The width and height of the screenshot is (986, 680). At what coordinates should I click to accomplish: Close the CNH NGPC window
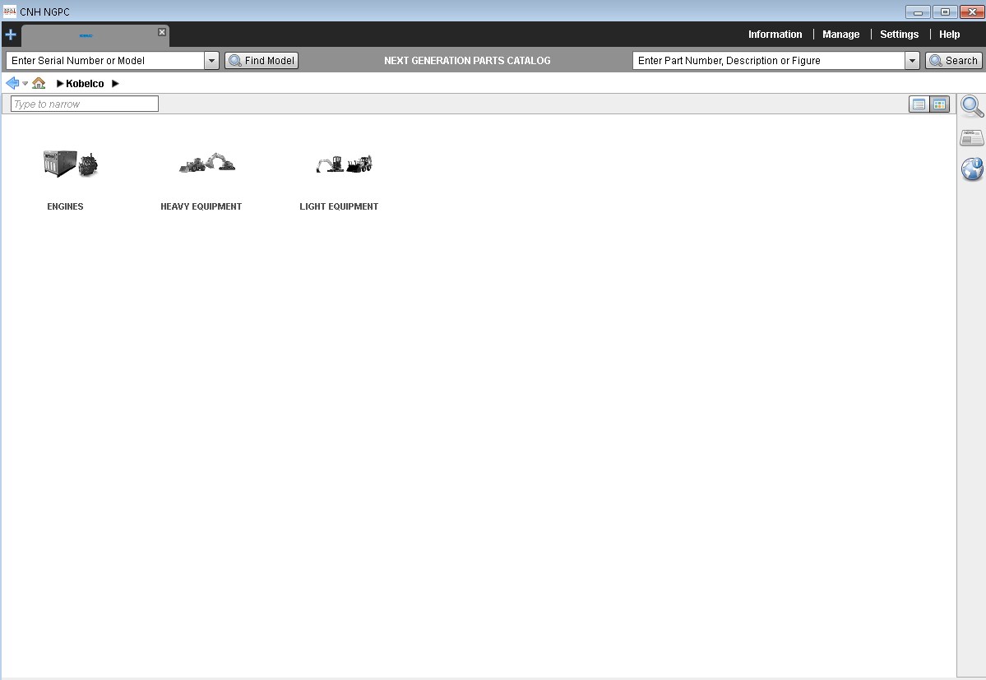pyautogui.click(x=972, y=12)
